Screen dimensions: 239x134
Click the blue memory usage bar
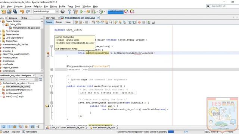click(115, 12)
